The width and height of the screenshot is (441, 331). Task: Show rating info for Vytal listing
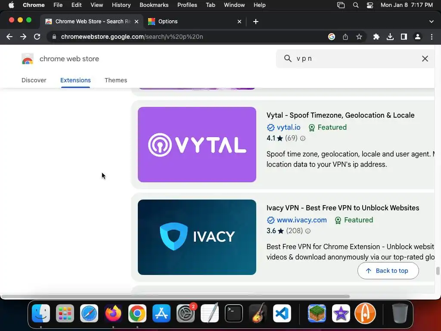tap(303, 138)
